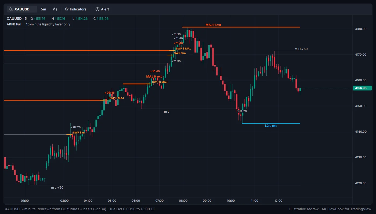Click the x 14:20 marker

242,111
